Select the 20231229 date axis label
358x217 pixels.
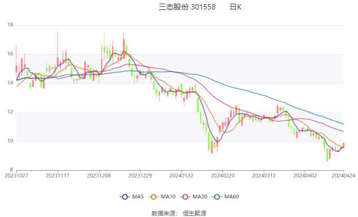(140, 175)
